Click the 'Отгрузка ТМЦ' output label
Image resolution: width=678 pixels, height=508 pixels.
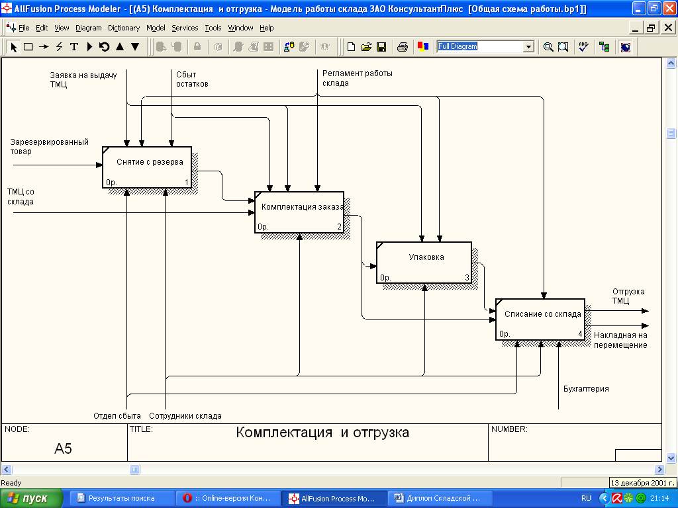(628, 296)
